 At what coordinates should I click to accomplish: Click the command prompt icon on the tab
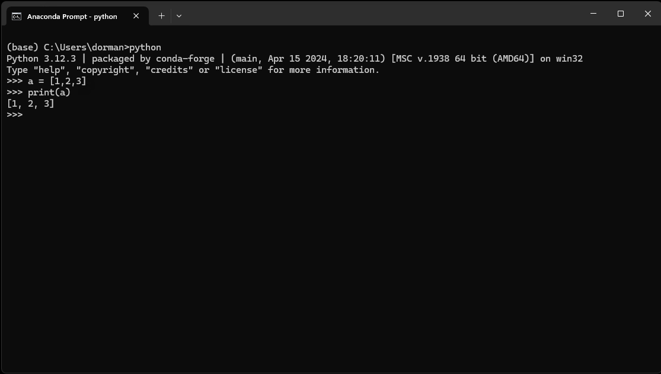[15, 16]
